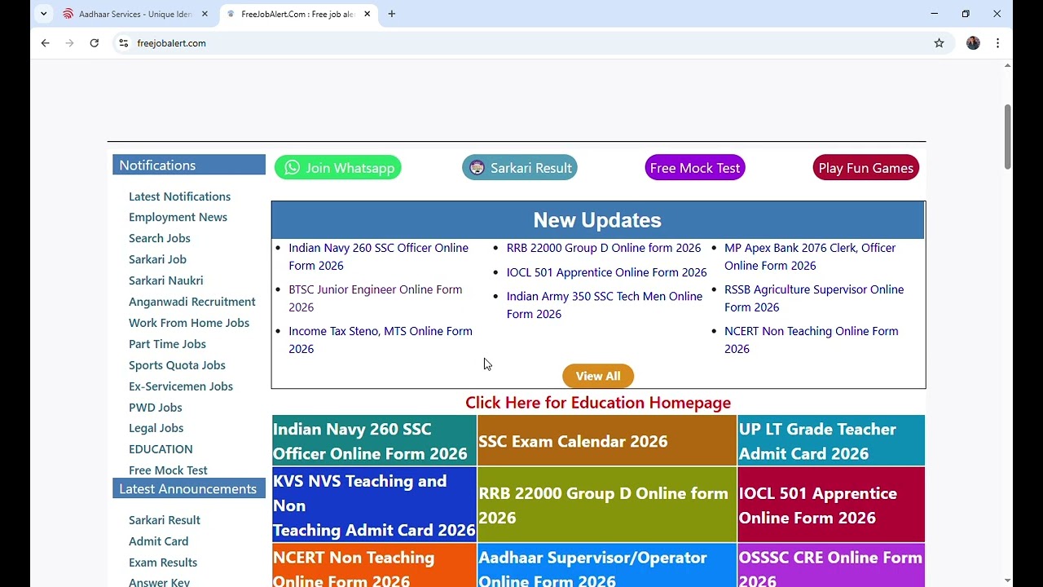The height and width of the screenshot is (587, 1043).
Task: Open RSSB Agriculture Supervisor form link
Action: (x=814, y=298)
